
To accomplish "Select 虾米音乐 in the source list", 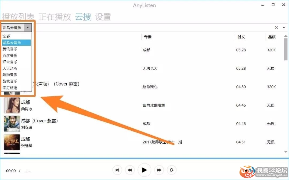I will point(16,62).
